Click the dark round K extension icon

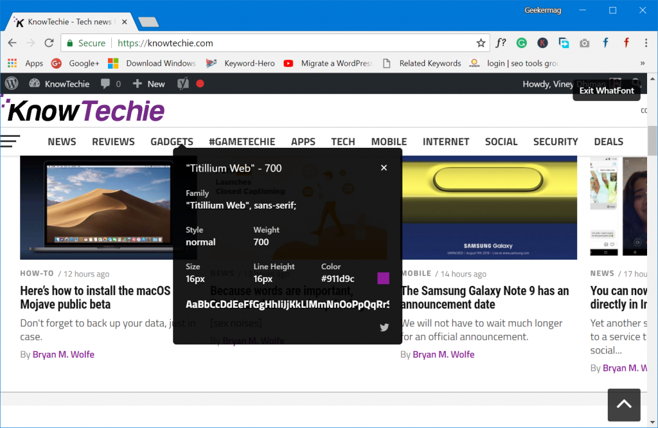click(x=542, y=43)
